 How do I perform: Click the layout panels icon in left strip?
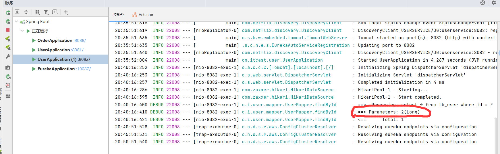pos(8,96)
